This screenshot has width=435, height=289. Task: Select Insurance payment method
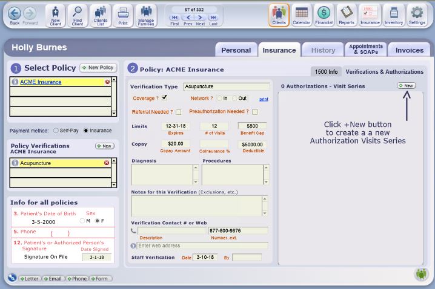click(x=86, y=131)
